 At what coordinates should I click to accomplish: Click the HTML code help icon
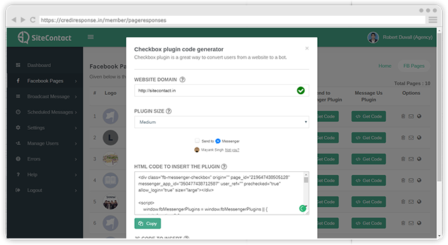click(224, 167)
